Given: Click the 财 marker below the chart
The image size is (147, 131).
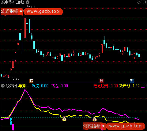Looking at the screenshot, I should (x=132, y=81).
